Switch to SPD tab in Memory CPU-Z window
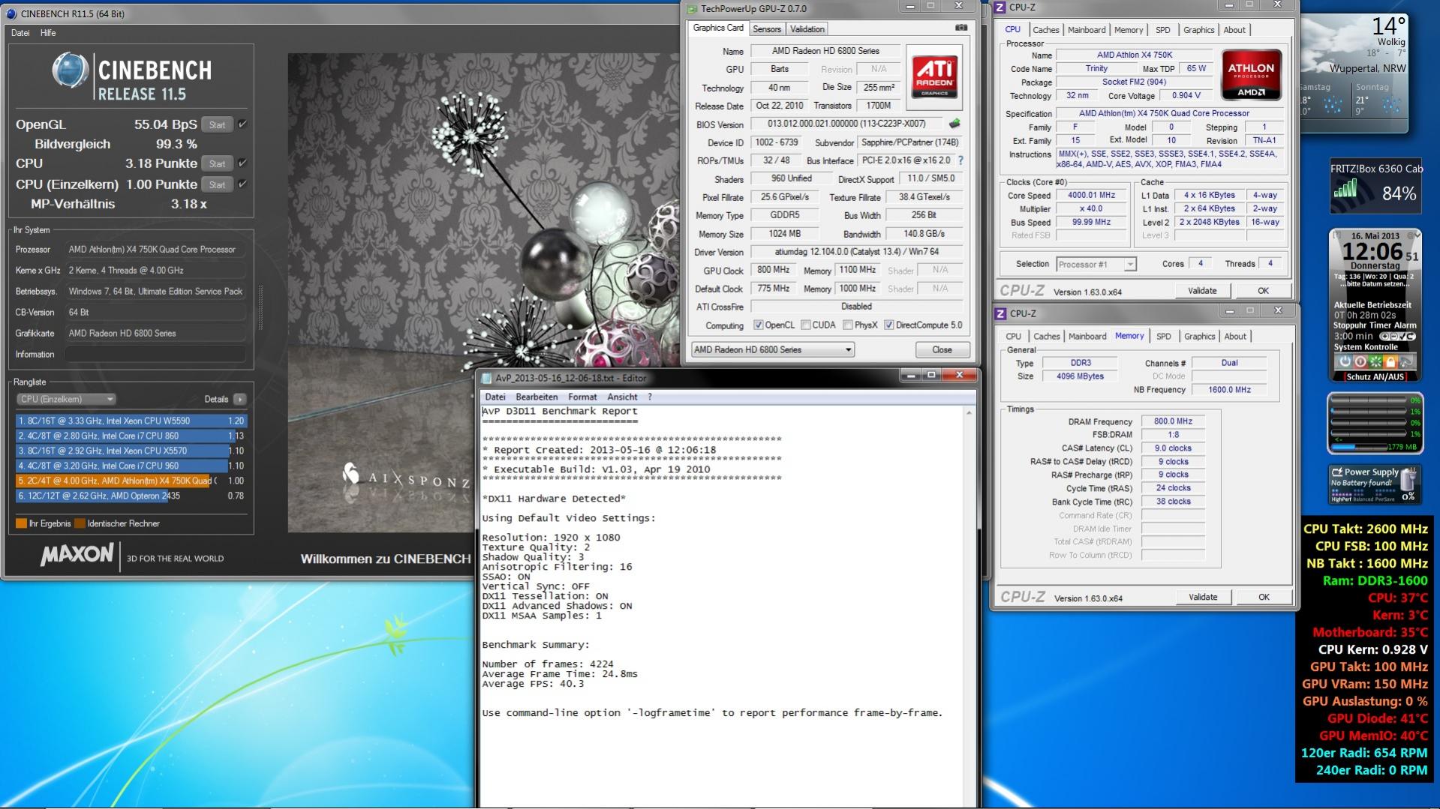The width and height of the screenshot is (1440, 809). point(1164,337)
